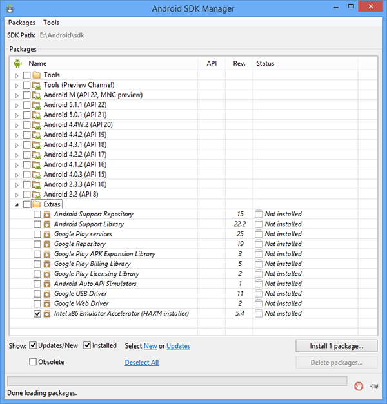Image resolution: width=387 pixels, height=404 pixels.
Task: Toggle the Updates/New show filter
Action: pyautogui.click(x=33, y=345)
